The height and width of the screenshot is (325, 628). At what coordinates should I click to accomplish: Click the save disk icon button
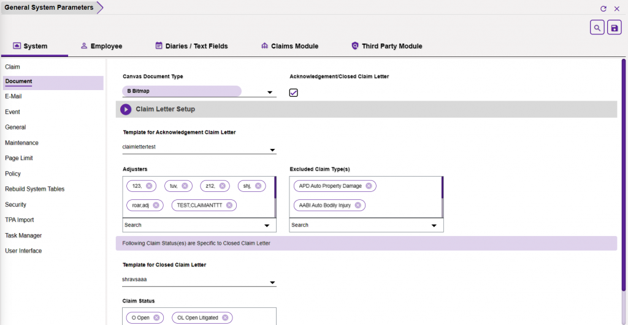pyautogui.click(x=614, y=28)
